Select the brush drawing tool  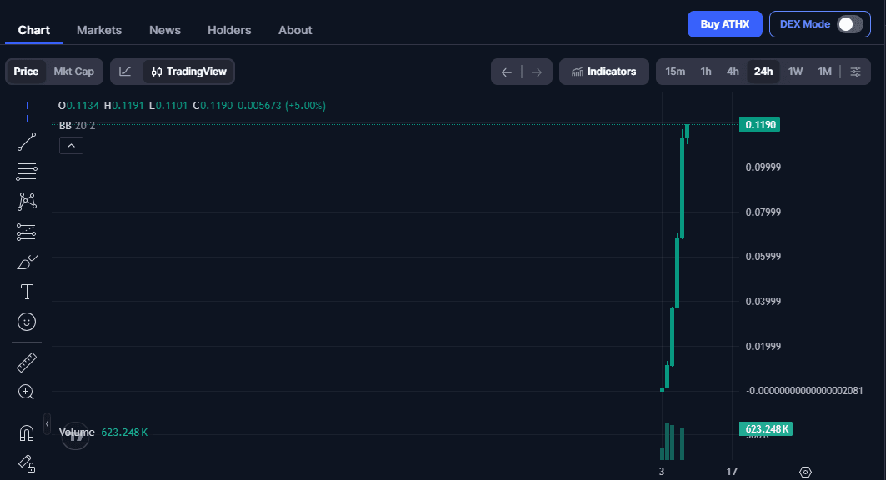[27, 262]
